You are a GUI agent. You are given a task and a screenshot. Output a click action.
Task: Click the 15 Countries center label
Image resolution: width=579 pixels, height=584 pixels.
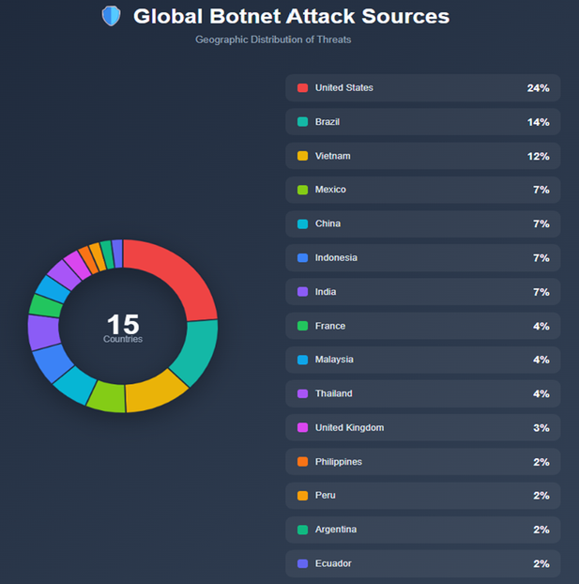(123, 328)
